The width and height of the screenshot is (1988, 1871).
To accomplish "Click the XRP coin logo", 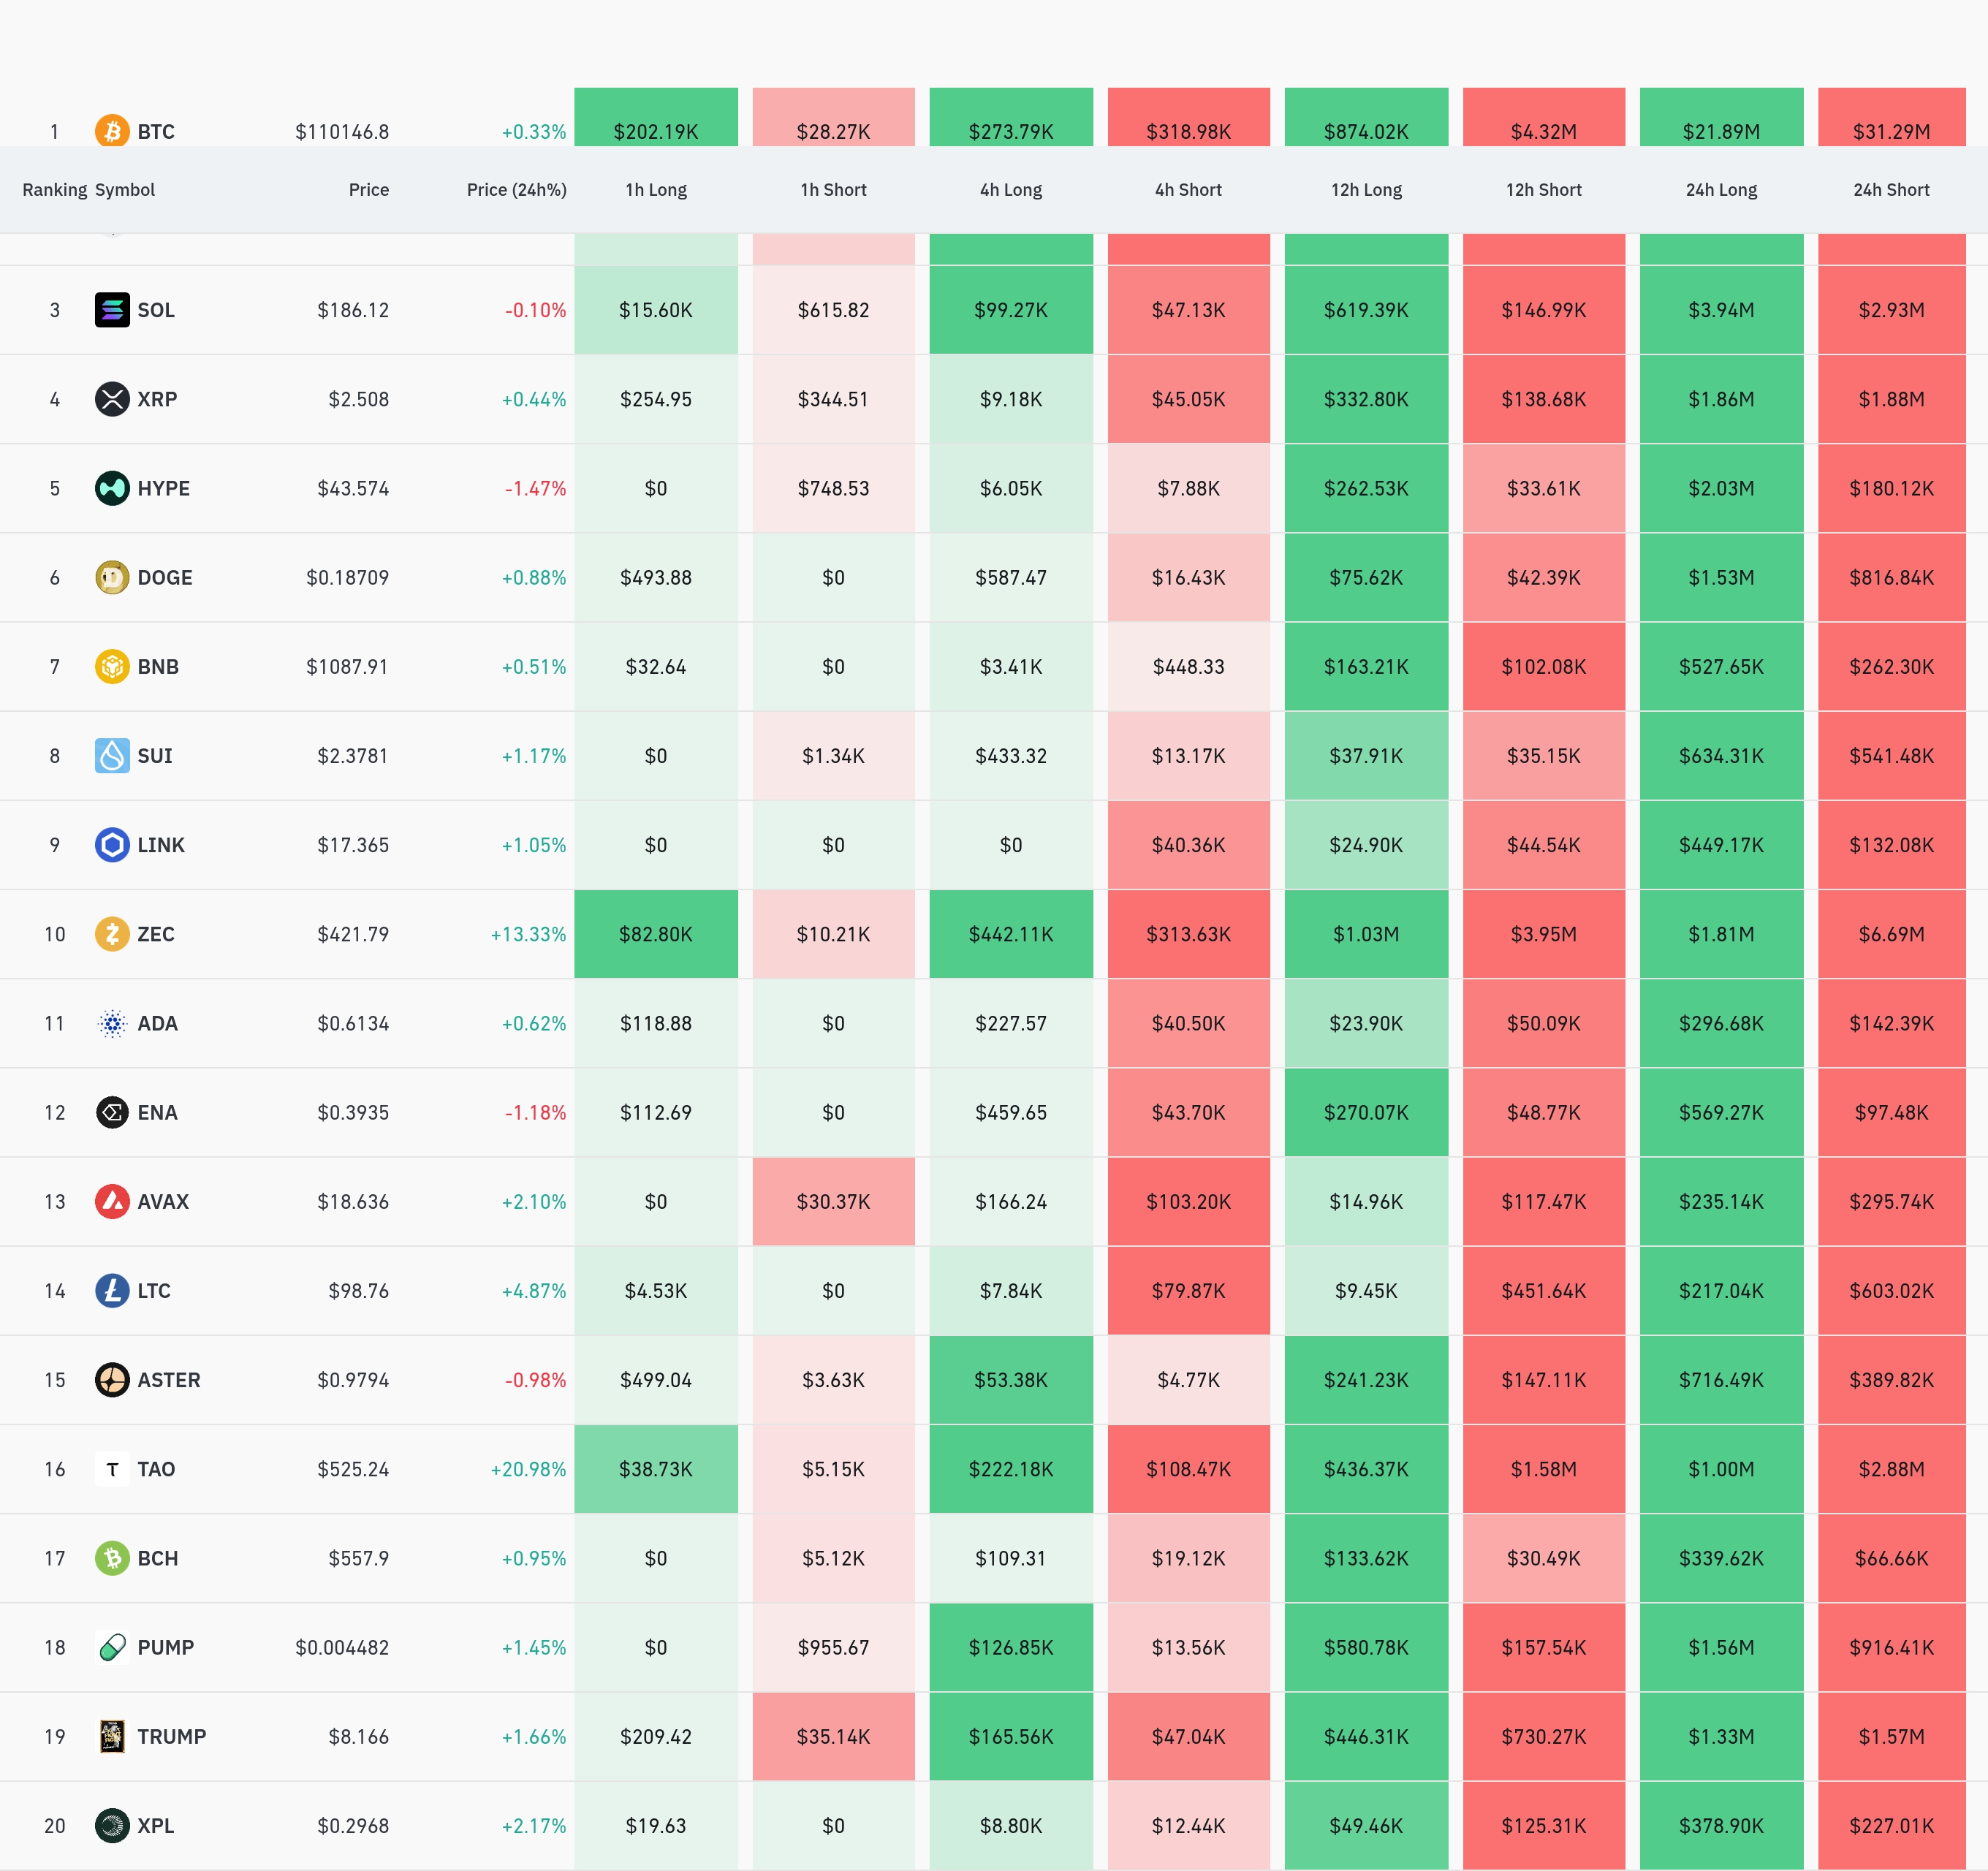I will (x=112, y=399).
